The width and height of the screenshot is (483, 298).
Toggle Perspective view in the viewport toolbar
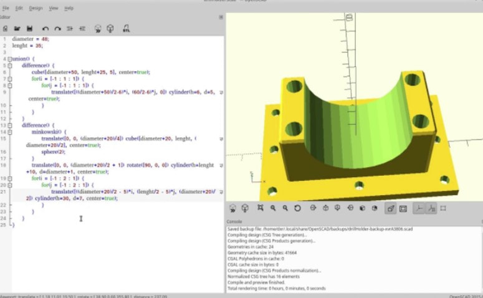(x=390, y=208)
